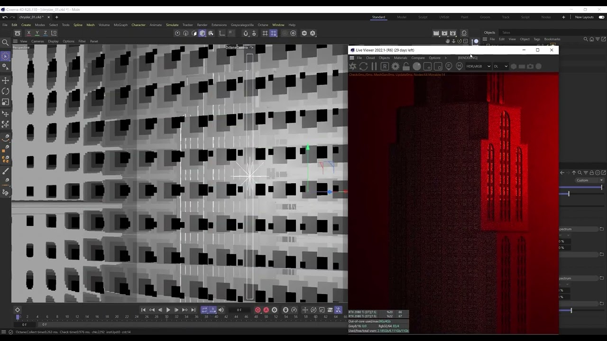The width and height of the screenshot is (607, 341).
Task: Step to next frame
Action: click(176, 310)
